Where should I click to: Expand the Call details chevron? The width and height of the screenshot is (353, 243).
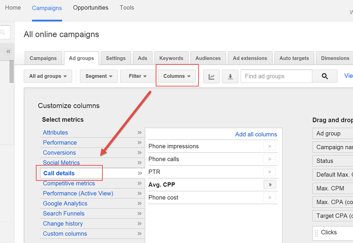(140, 173)
